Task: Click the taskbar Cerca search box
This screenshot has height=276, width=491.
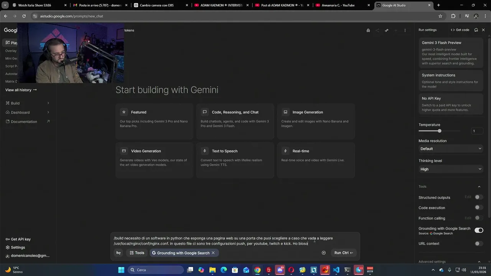Action: 155,270
